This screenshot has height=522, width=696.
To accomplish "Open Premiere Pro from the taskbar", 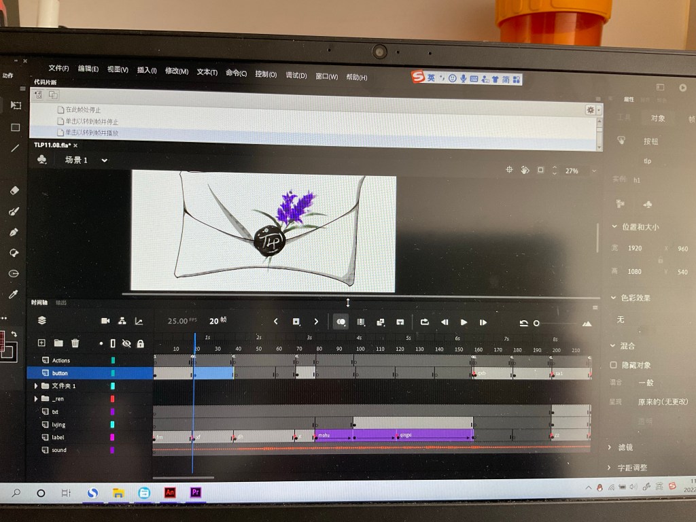I will tap(196, 493).
